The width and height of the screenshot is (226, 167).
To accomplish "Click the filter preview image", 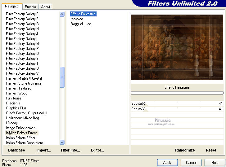I will click(x=177, y=47).
